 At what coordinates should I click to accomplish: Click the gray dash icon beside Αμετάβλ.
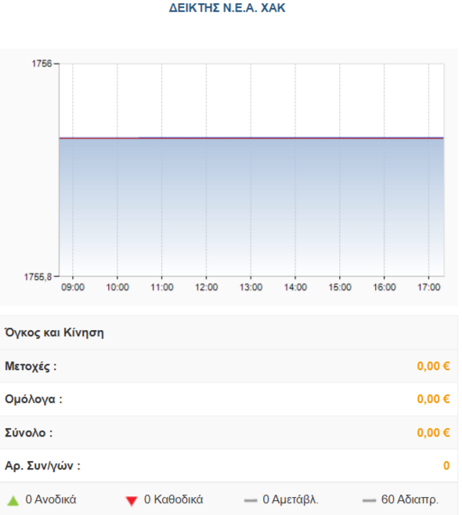[251, 501]
